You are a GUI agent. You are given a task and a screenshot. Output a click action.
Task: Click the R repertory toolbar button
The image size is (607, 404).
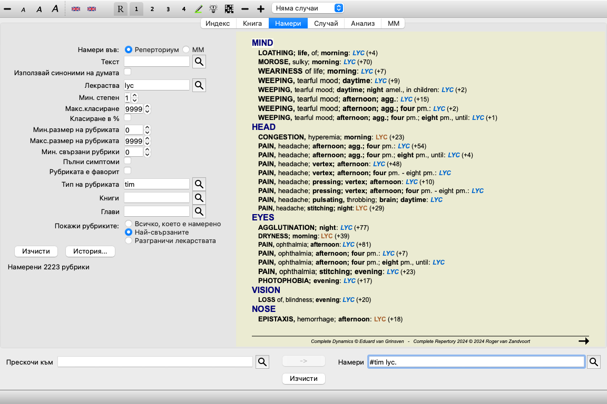point(121,9)
